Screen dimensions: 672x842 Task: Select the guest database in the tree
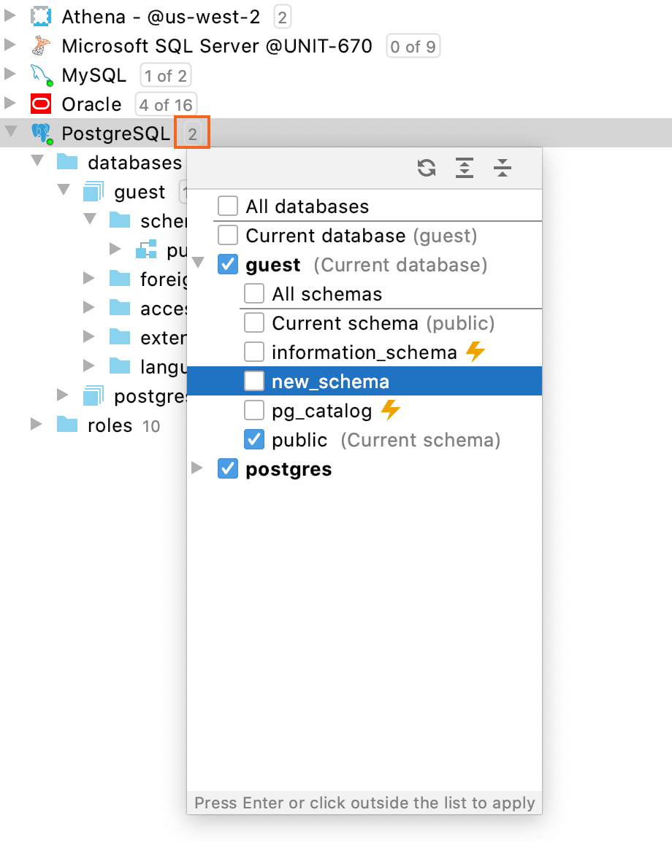coord(139,191)
